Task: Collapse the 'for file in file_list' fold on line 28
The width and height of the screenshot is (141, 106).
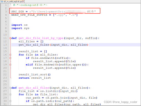Action: coord(10,94)
